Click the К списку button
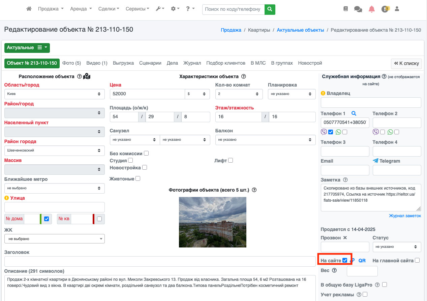The width and height of the screenshot is (427, 301). tap(406, 63)
